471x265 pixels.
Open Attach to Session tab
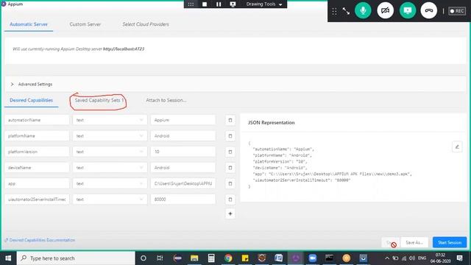point(166,100)
